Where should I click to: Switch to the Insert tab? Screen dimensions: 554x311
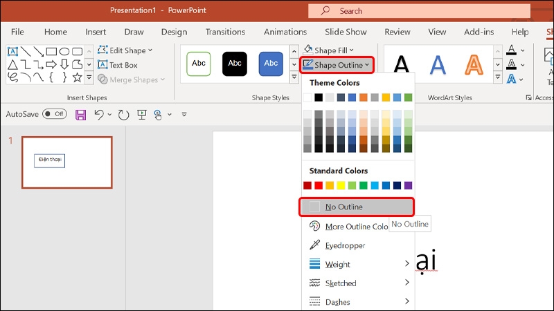[x=96, y=32]
